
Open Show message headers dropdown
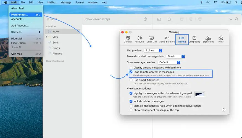point(169,62)
